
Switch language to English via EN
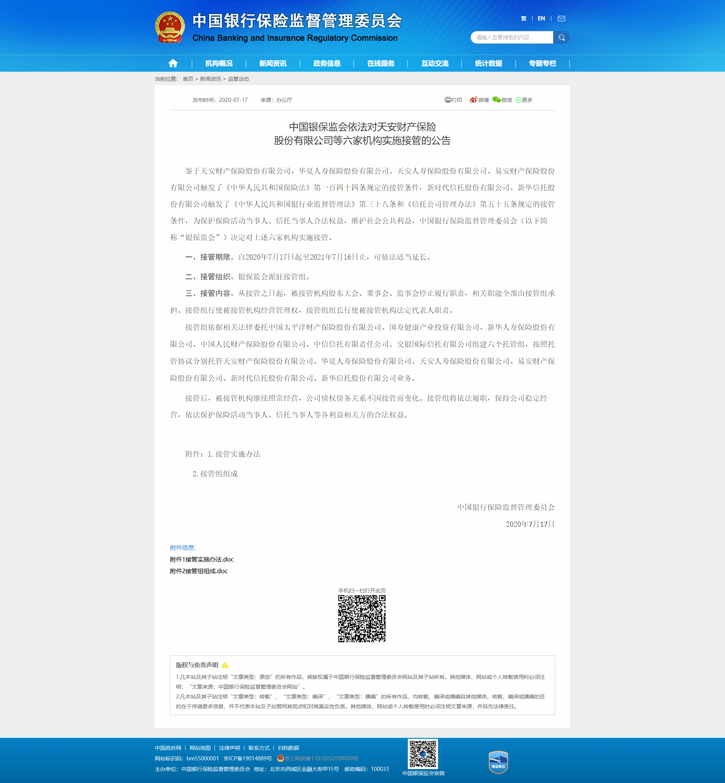(x=541, y=18)
